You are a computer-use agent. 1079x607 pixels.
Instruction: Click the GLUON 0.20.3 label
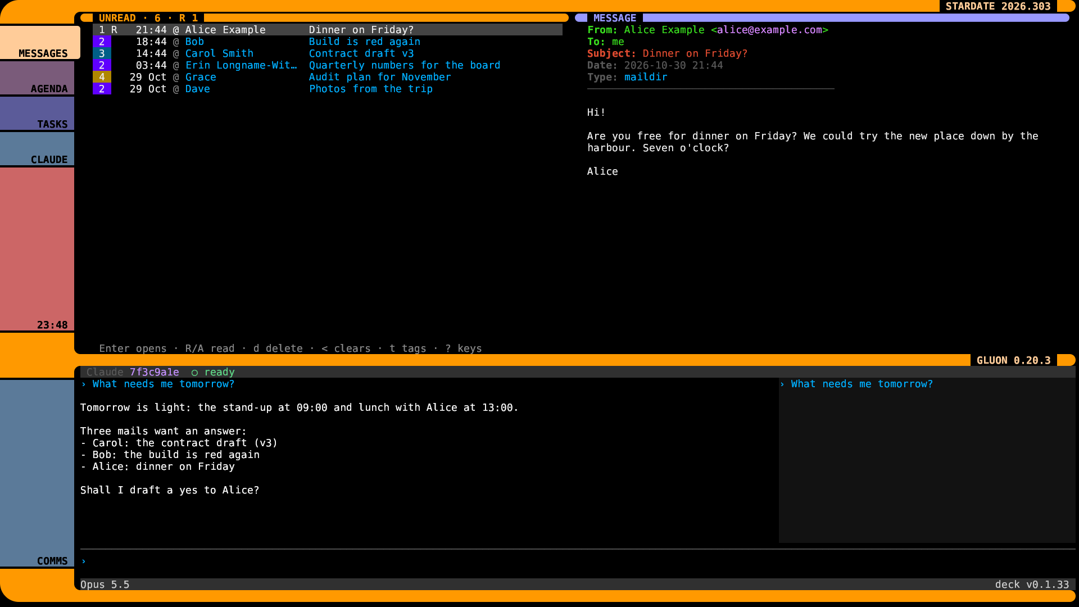pos(1013,360)
